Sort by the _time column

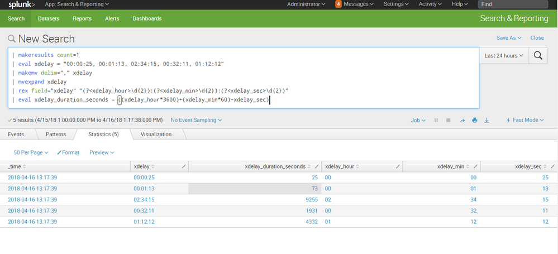coord(17,166)
